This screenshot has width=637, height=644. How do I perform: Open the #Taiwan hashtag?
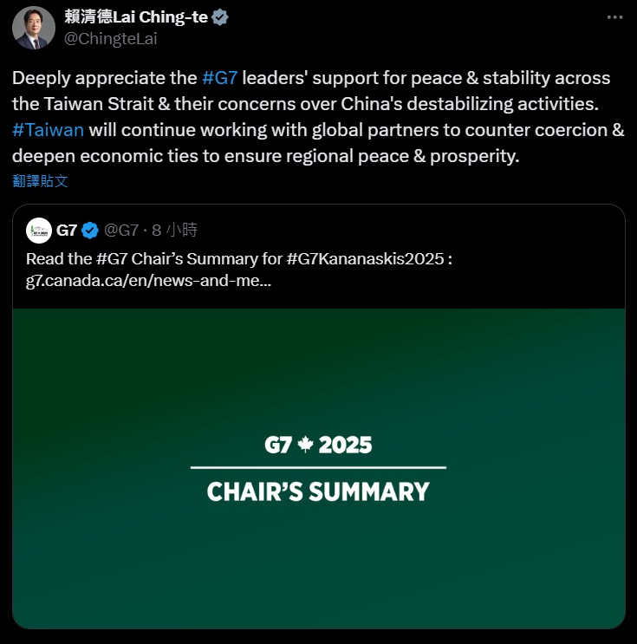tap(49, 130)
